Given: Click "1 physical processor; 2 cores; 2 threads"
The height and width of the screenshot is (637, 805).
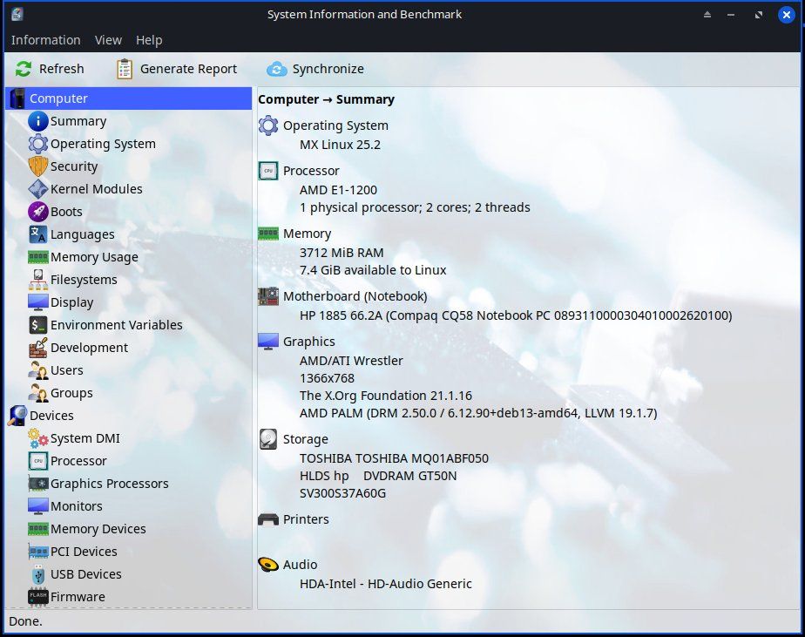Looking at the screenshot, I should 415,207.
